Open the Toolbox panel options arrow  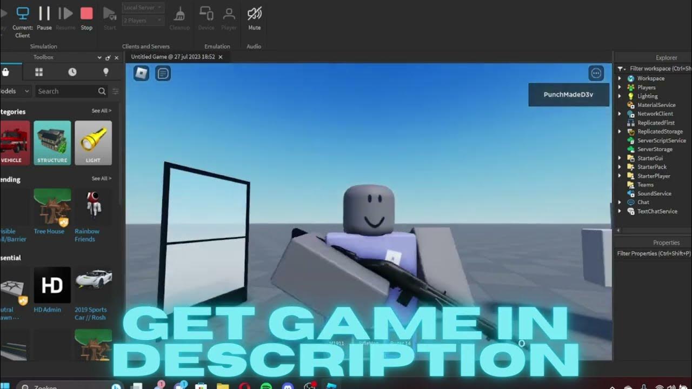point(99,57)
